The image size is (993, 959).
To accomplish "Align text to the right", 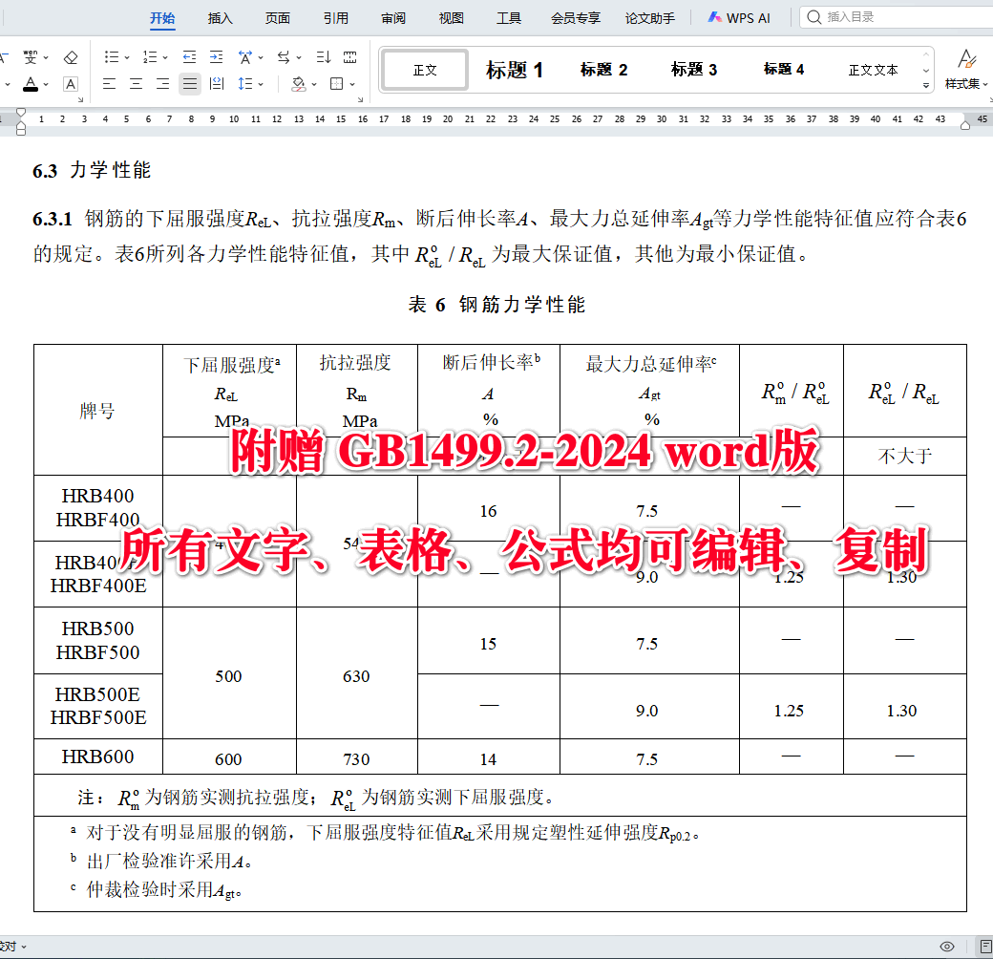I will tap(162, 84).
